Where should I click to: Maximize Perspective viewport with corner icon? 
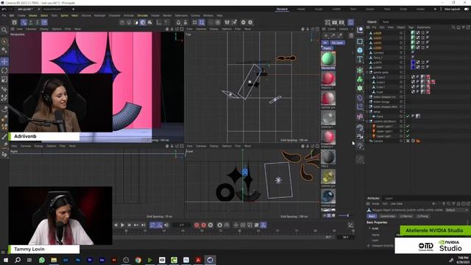tap(182, 29)
